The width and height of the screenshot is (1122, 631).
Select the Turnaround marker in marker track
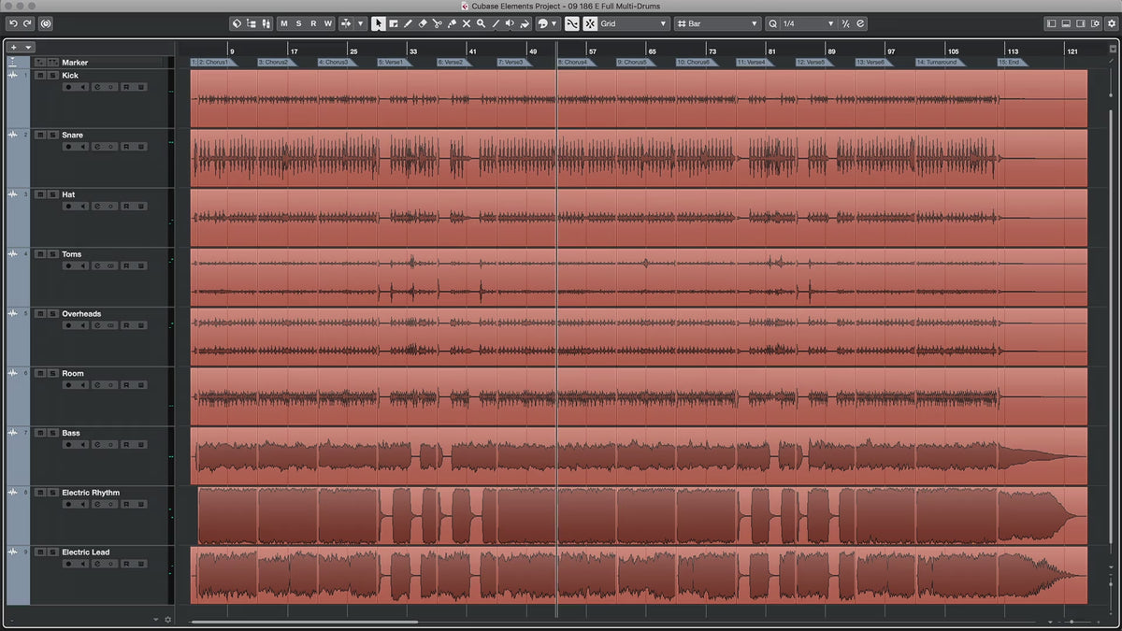click(x=938, y=63)
